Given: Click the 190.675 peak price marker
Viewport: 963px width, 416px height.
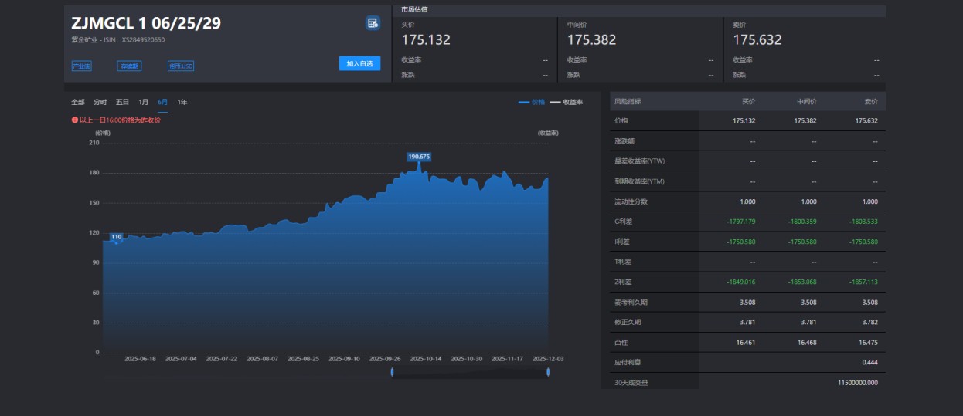Looking at the screenshot, I should point(419,157).
